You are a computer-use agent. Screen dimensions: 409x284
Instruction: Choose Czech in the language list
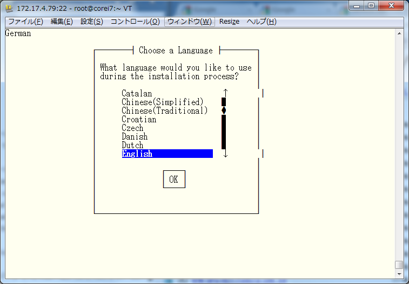click(132, 128)
